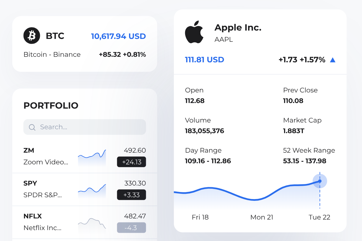The image size is (362, 241).
Task: Click the BTC price 10,617.94 USD
Action: click(118, 36)
